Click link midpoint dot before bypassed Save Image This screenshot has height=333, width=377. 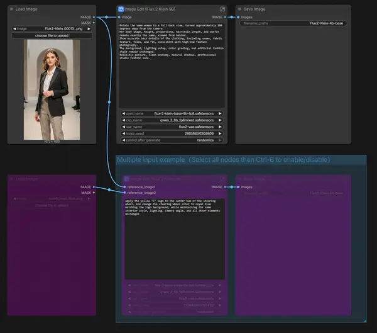click(x=231, y=187)
